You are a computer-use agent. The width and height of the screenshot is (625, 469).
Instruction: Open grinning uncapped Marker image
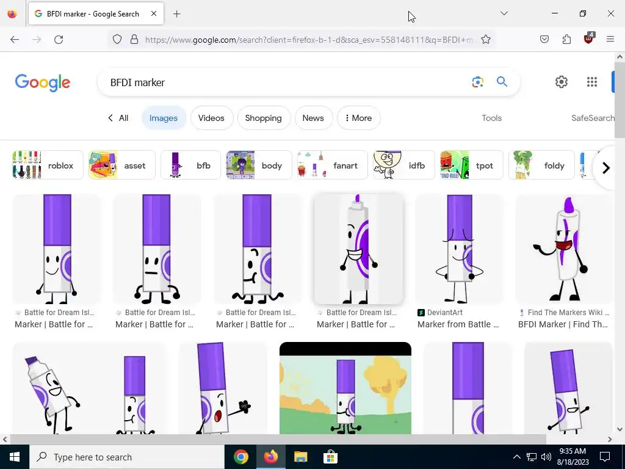(x=359, y=249)
